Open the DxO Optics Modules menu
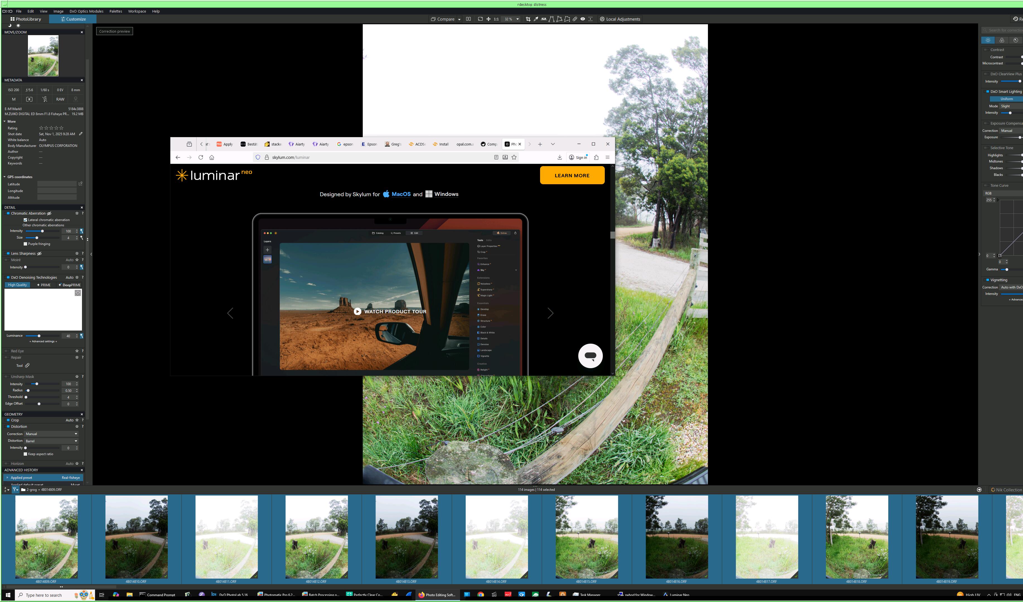This screenshot has width=1023, height=602. tap(86, 11)
